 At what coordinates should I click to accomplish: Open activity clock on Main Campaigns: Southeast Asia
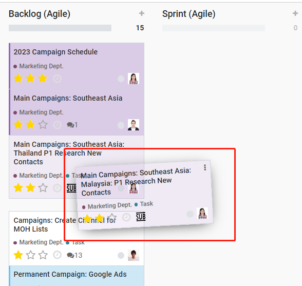pyautogui.click(x=57, y=125)
